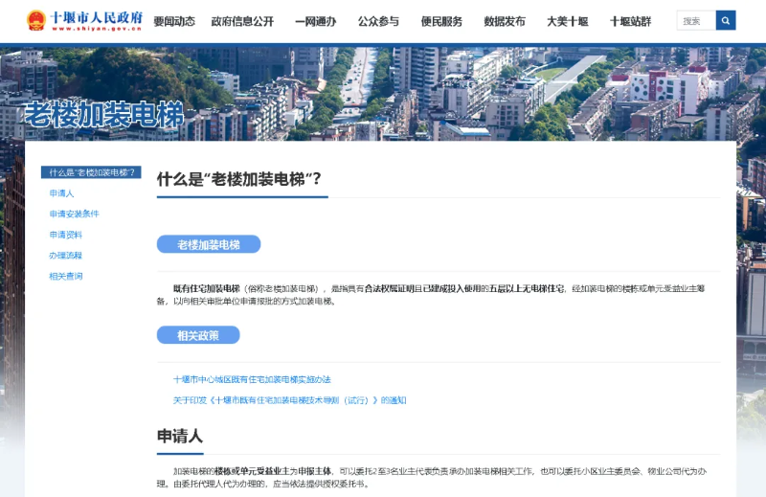Select sidebar item 什么是"老楼加装电梯"?
Image resolution: width=766 pixels, height=497 pixels.
pyautogui.click(x=91, y=172)
